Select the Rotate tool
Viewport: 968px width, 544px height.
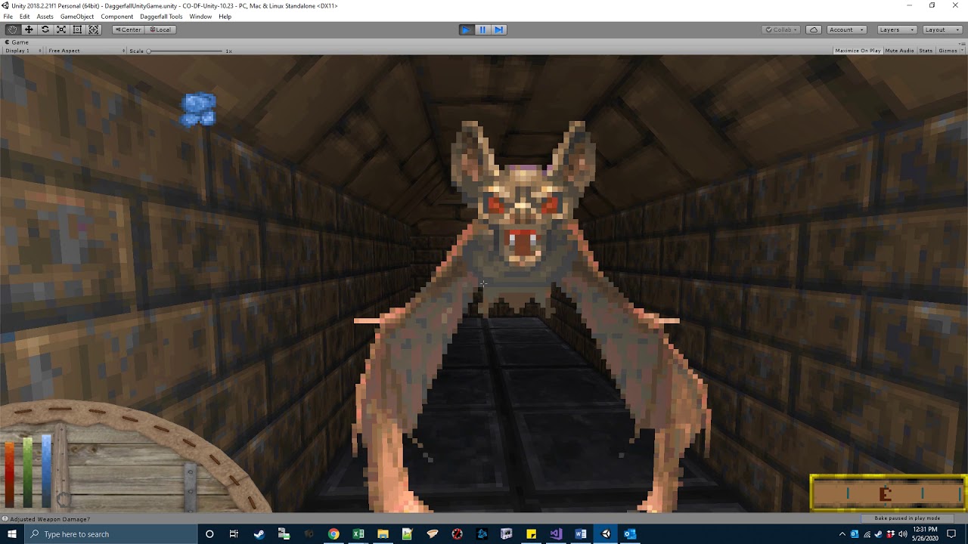click(x=45, y=29)
